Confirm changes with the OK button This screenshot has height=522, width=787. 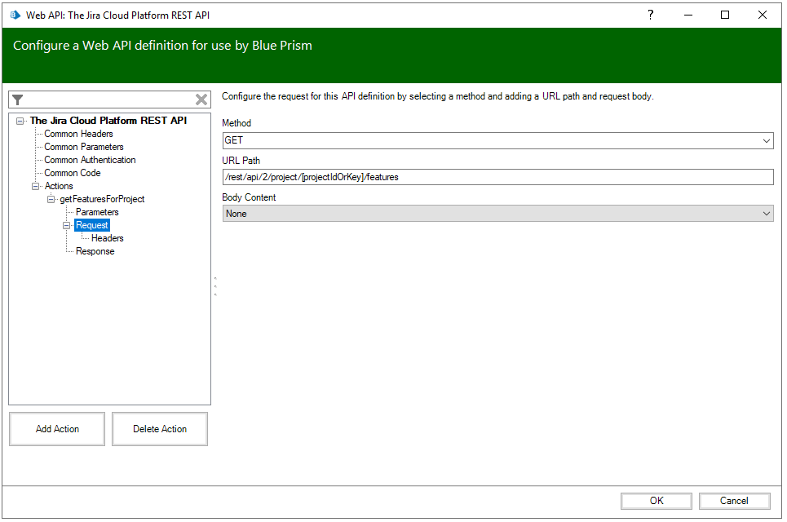click(x=656, y=500)
